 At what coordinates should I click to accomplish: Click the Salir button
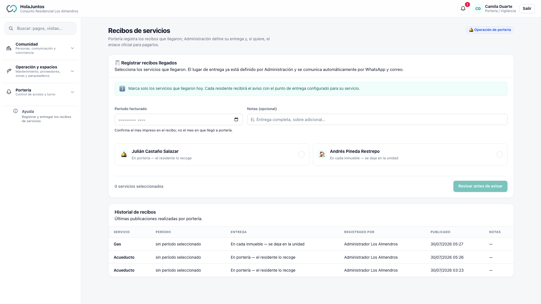pos(527,8)
